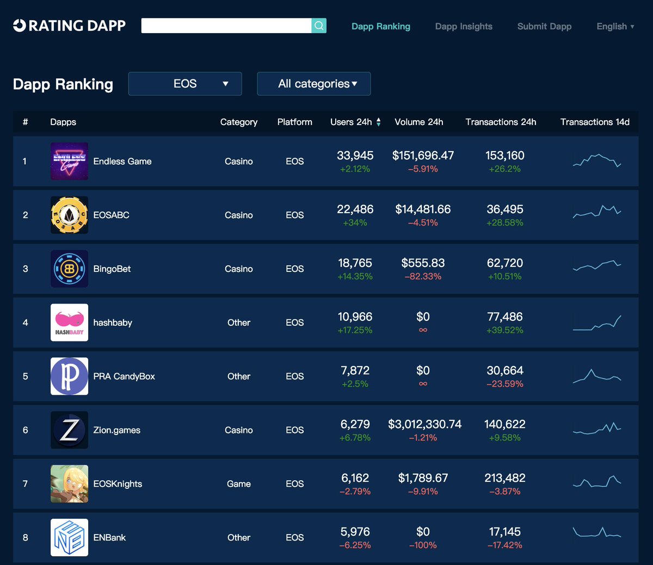This screenshot has height=565, width=653.
Task: Click the PRA CandyBox purple icon
Action: tap(69, 376)
